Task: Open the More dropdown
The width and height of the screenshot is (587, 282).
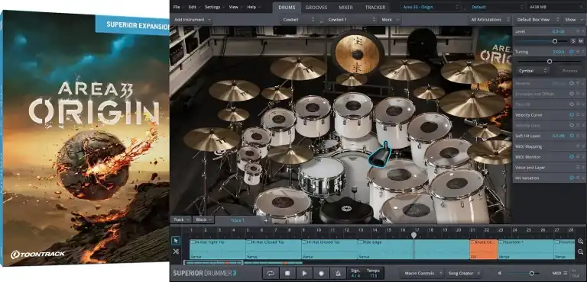Action: [x=390, y=20]
